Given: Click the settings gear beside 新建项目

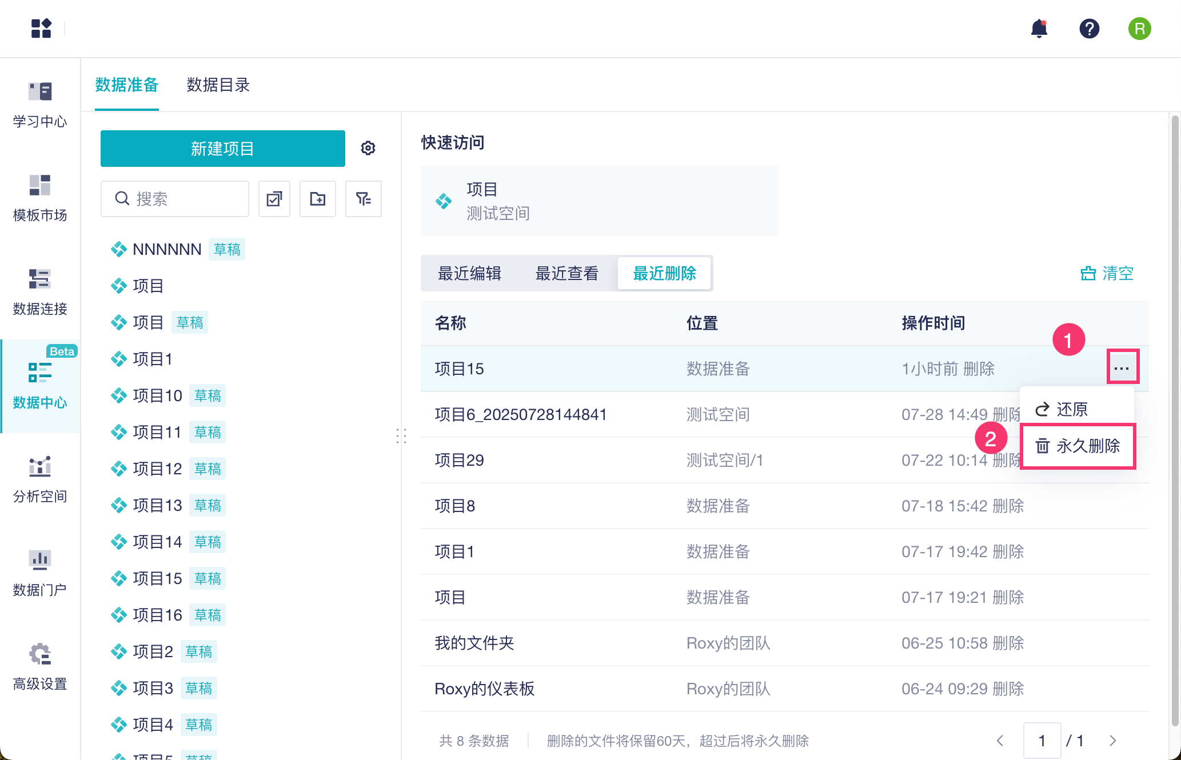Looking at the screenshot, I should pos(368,149).
